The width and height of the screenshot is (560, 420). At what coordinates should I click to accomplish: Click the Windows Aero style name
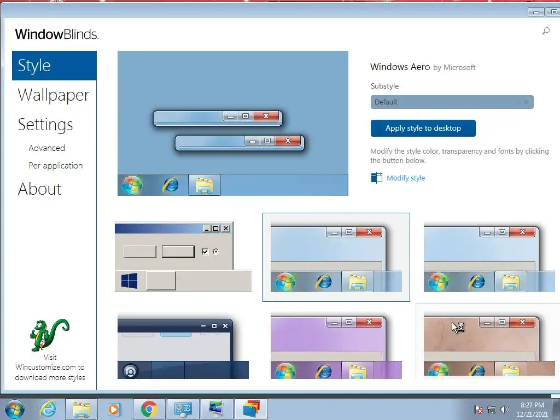pos(400,67)
